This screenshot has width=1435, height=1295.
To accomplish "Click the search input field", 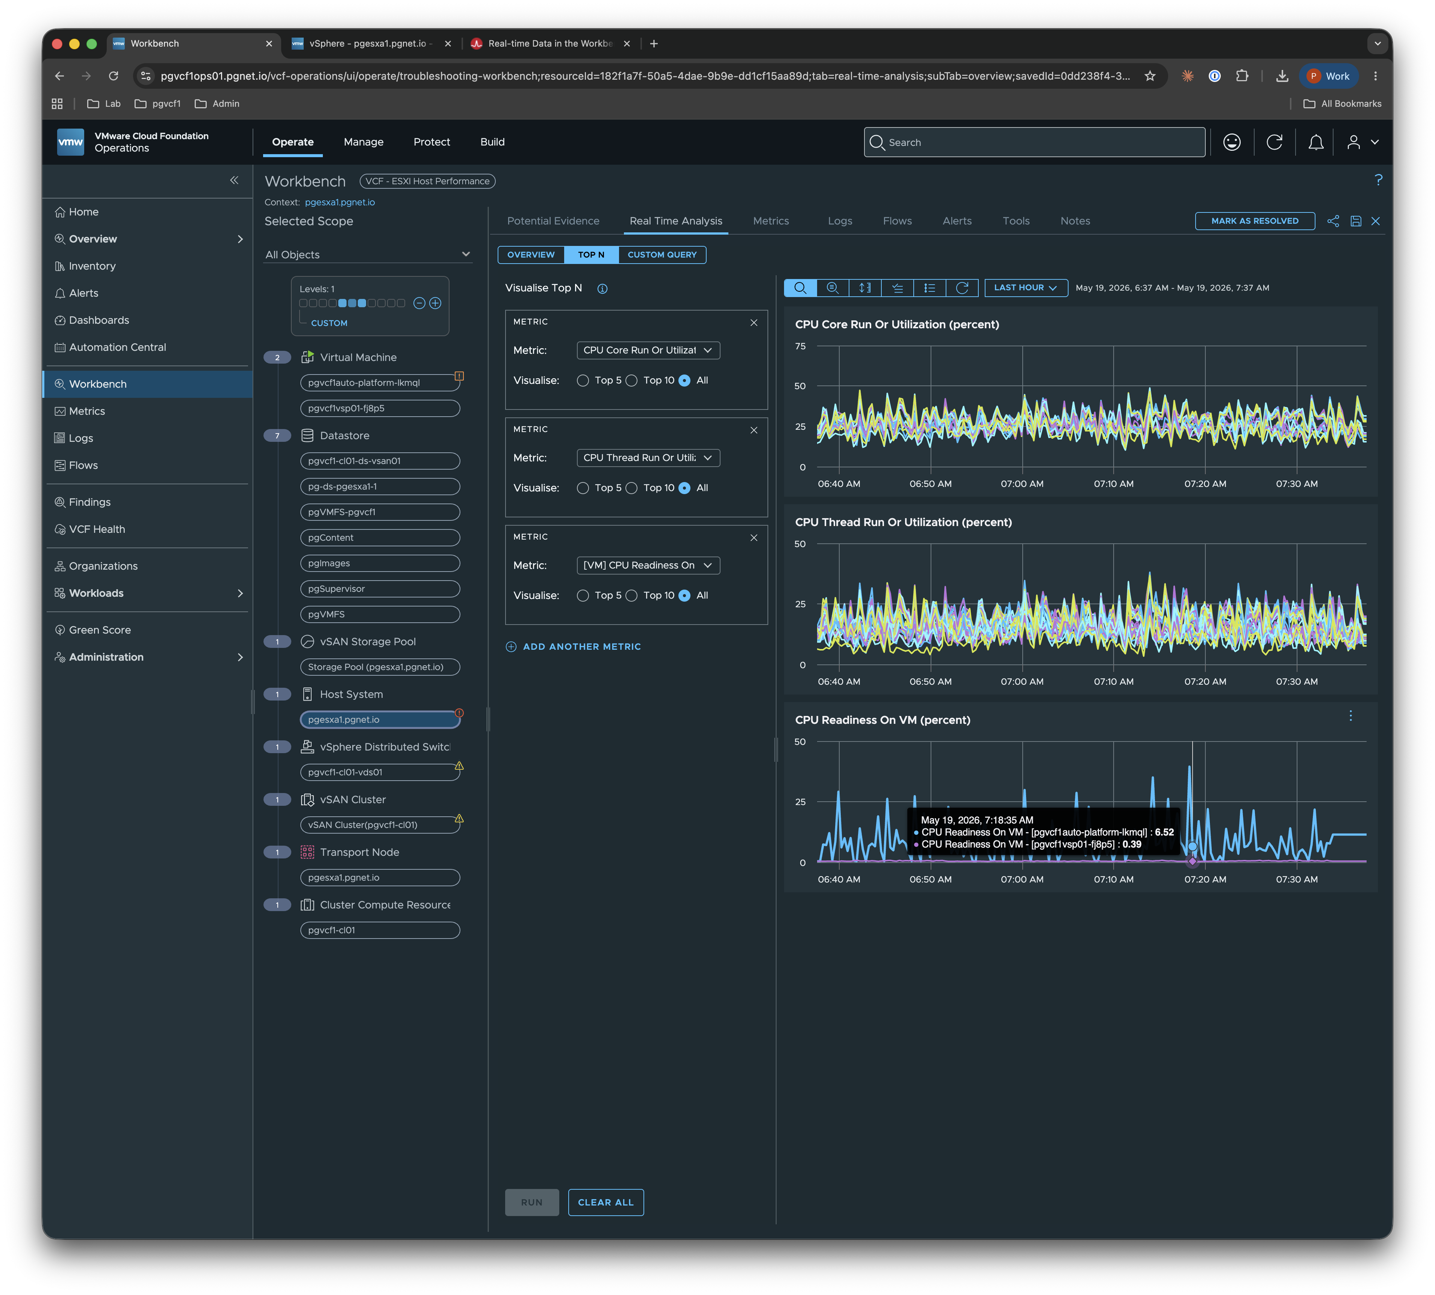I will 1034,142.
